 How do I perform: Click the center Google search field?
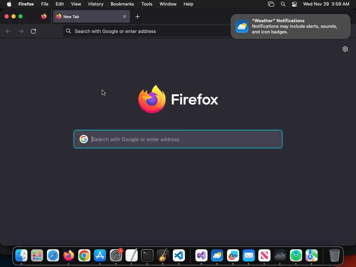pyautogui.click(x=178, y=139)
